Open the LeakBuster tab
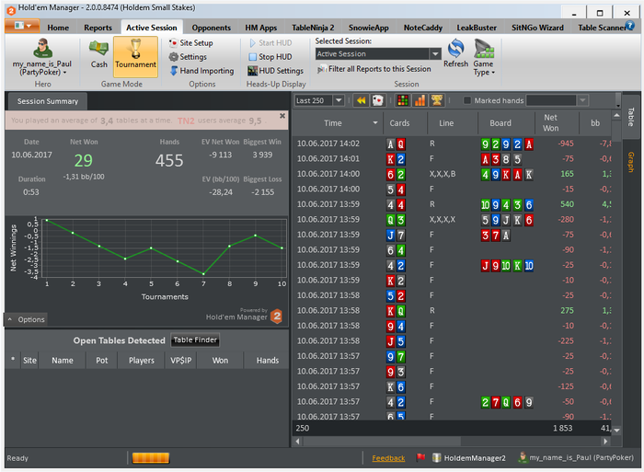This screenshot has width=644, height=472. click(477, 28)
